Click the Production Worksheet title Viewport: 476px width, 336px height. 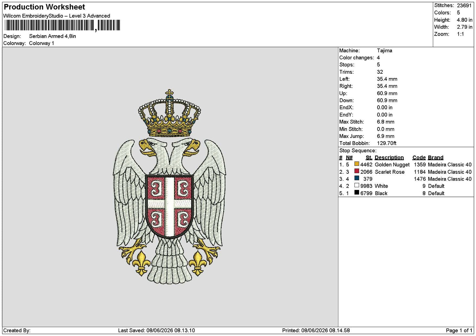point(44,7)
